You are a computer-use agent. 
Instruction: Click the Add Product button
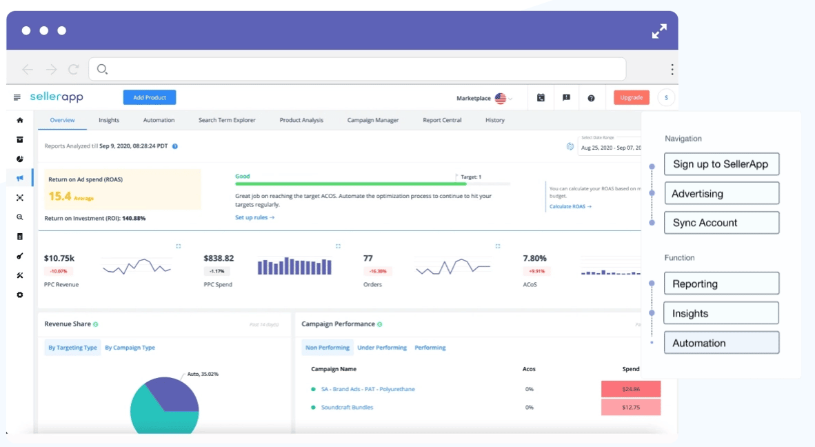150,97
